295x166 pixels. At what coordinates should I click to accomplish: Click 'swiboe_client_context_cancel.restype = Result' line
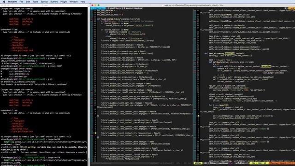(130, 120)
